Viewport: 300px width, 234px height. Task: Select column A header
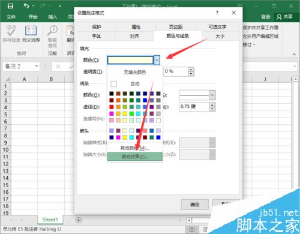point(24,79)
